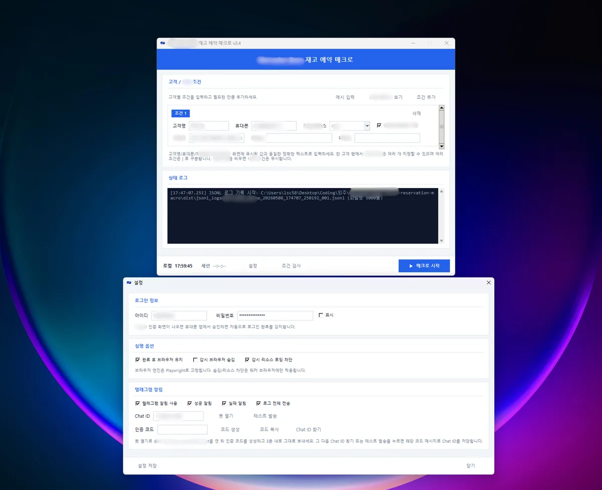Close the 설정 window with the X
This screenshot has height=490, width=602.
[x=489, y=283]
